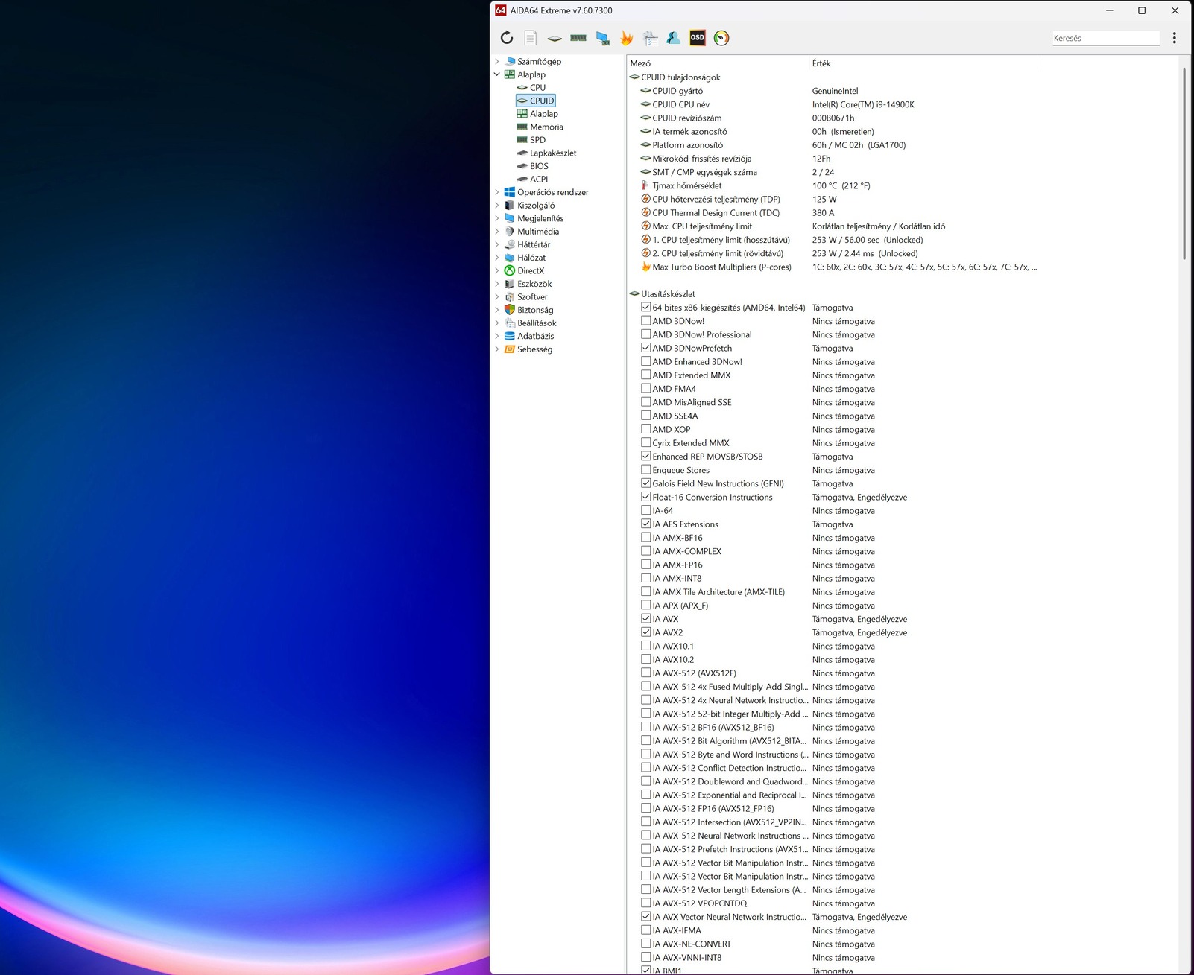Click the memory module icon in the toolbar

578,38
